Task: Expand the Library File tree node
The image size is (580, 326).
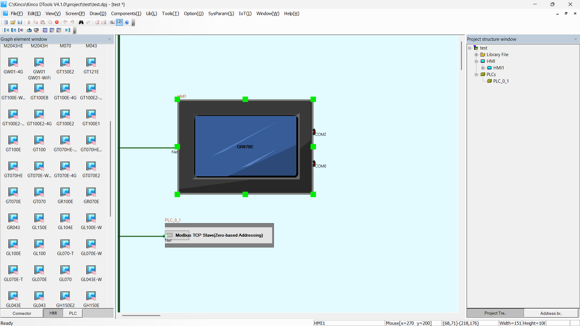Action: pyautogui.click(x=476, y=55)
